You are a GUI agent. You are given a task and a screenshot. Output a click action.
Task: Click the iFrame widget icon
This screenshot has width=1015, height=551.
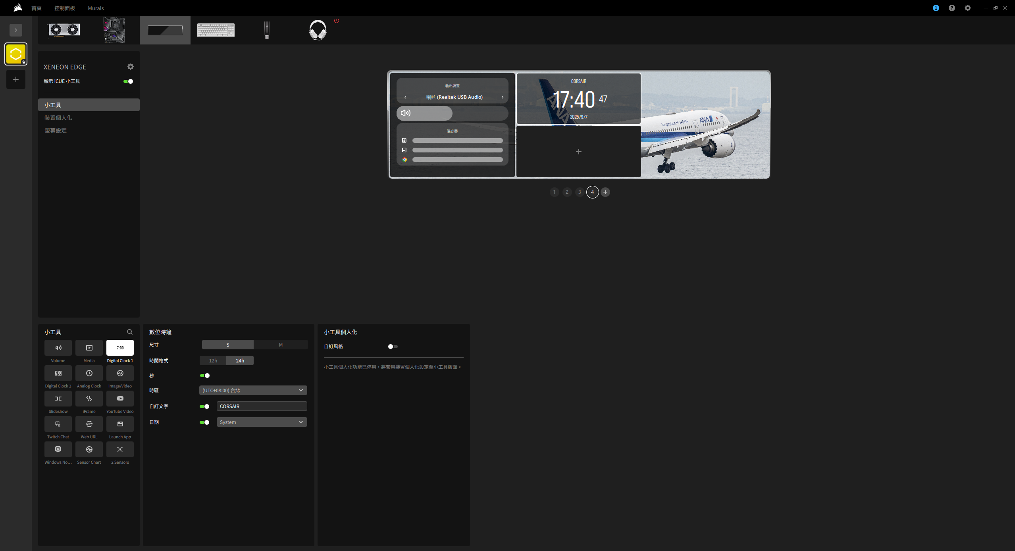coord(89,399)
